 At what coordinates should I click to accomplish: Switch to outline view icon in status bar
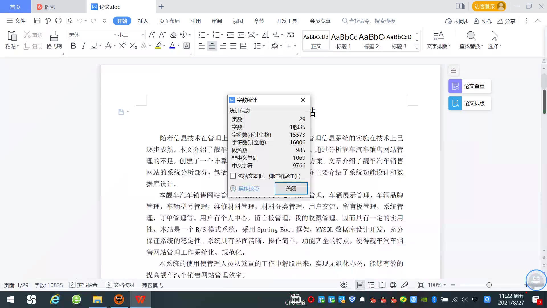(371, 285)
